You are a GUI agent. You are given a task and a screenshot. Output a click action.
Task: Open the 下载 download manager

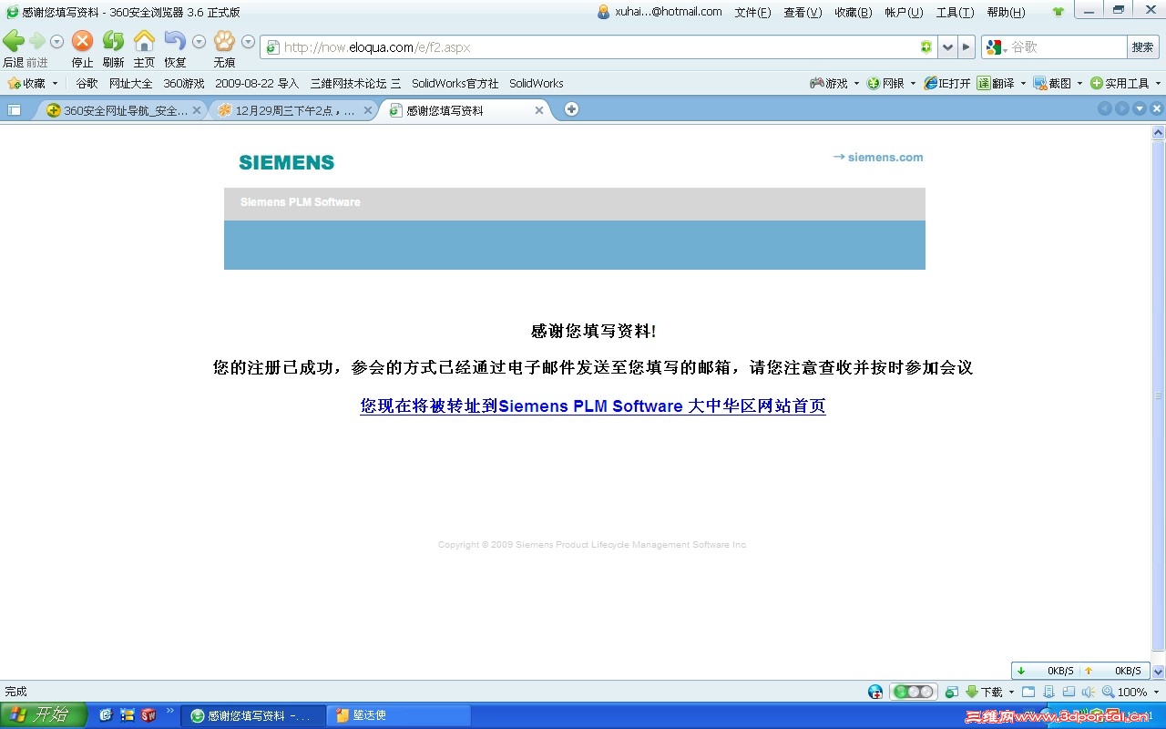pyautogui.click(x=990, y=692)
